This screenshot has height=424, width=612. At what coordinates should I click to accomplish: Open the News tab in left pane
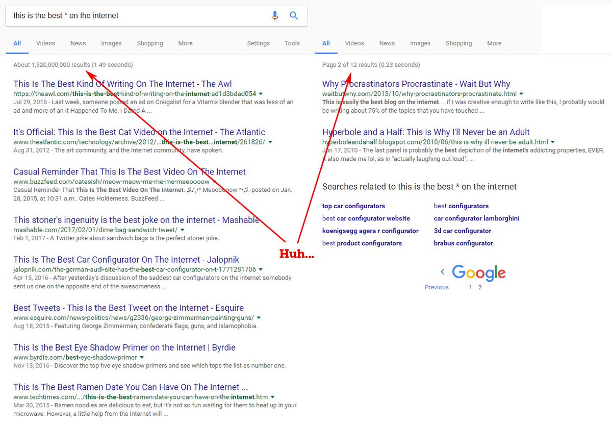pos(78,43)
